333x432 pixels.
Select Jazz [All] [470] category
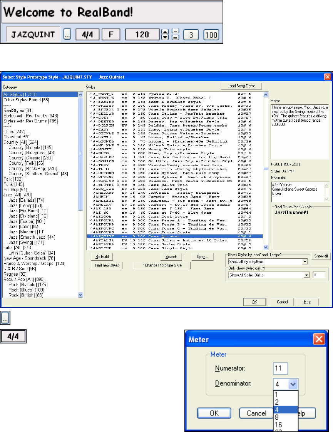18,195
